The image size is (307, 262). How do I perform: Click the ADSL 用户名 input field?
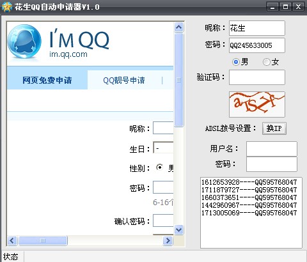(x=272, y=149)
